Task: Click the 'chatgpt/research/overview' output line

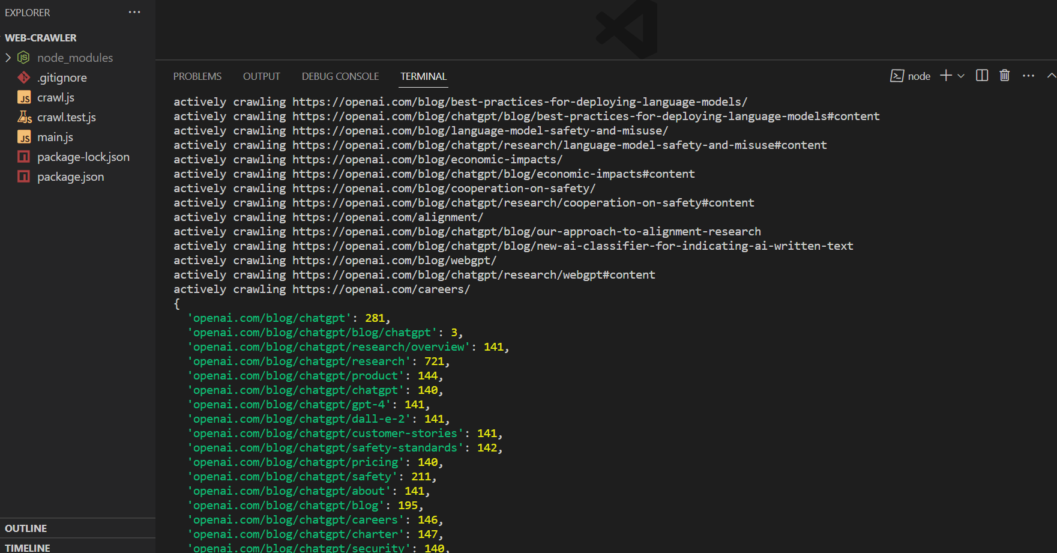Action: click(348, 347)
